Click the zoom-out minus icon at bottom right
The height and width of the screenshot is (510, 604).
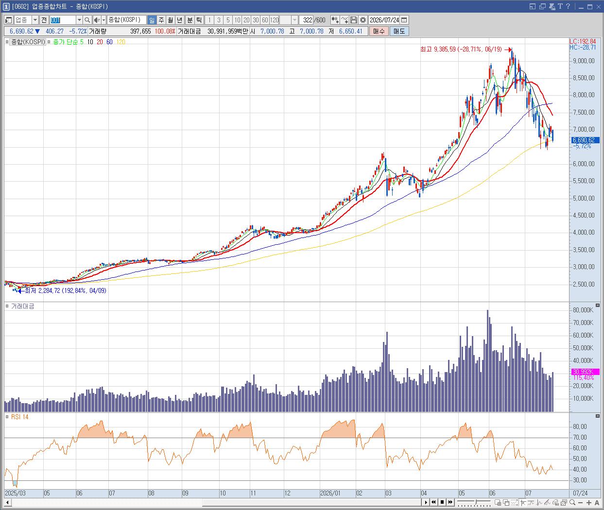click(x=580, y=502)
